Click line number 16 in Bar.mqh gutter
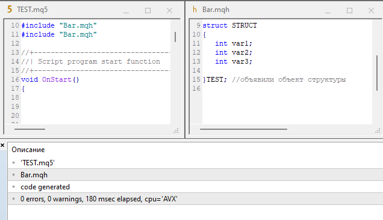Image resolution: width=383 pixels, height=220 pixels. click(x=196, y=88)
